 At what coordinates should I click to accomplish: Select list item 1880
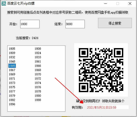pyautogui.click(x=38, y=96)
